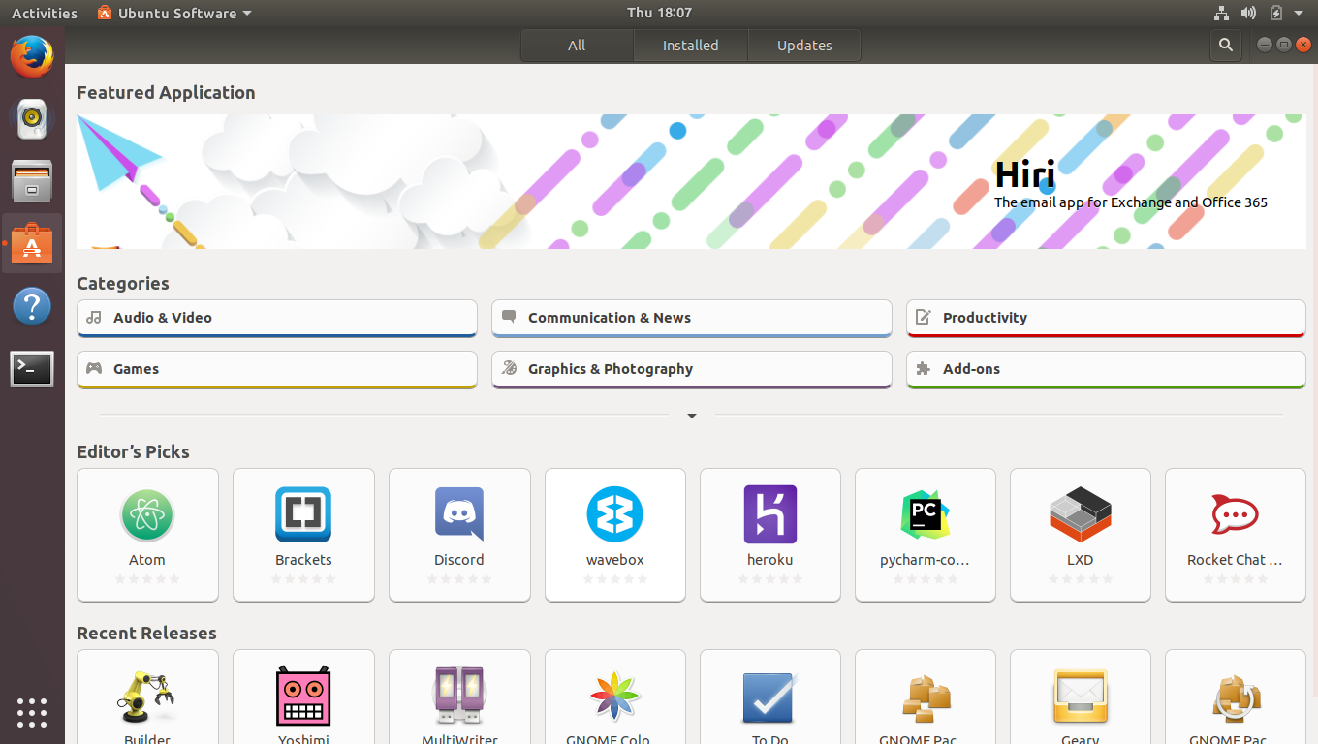Viewport: 1318px width, 744px height.
Task: Open the Add-ons category
Action: click(1107, 369)
